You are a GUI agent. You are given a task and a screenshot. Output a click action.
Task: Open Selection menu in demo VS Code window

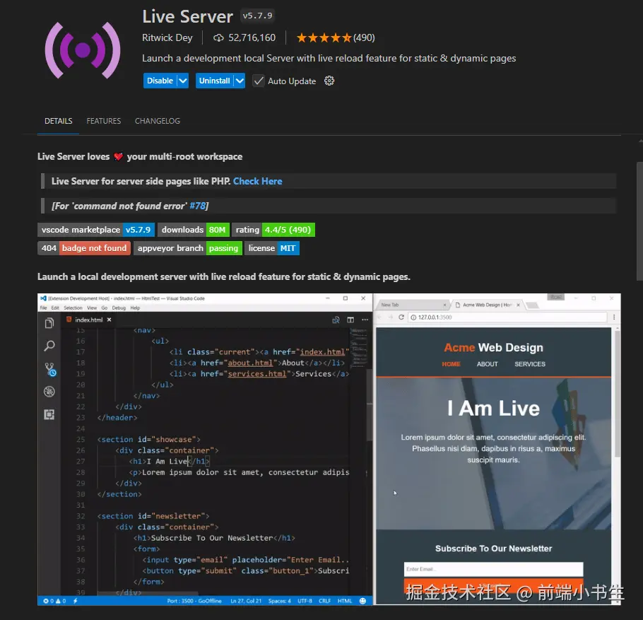coord(73,308)
